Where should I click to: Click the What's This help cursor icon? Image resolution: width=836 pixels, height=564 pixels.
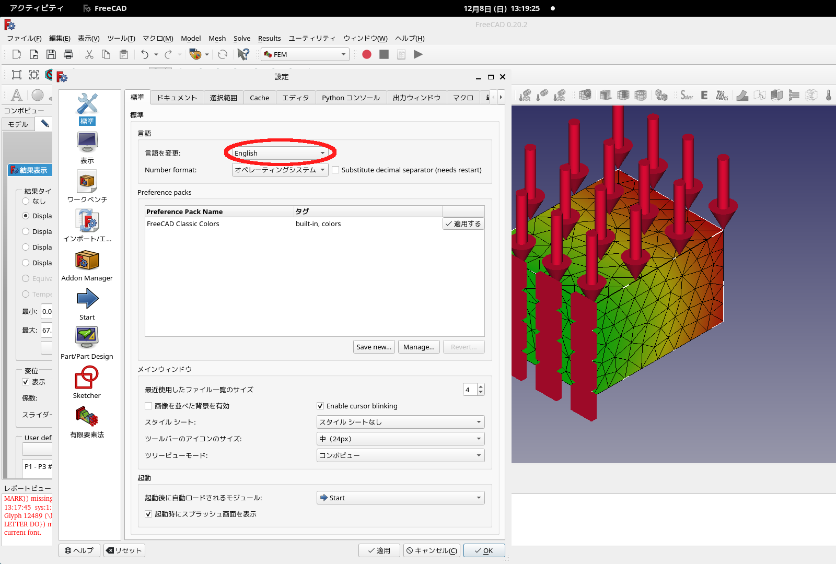coord(243,54)
